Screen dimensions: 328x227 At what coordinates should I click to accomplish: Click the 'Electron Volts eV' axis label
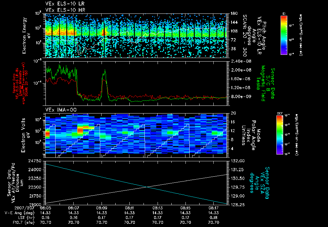25,135
